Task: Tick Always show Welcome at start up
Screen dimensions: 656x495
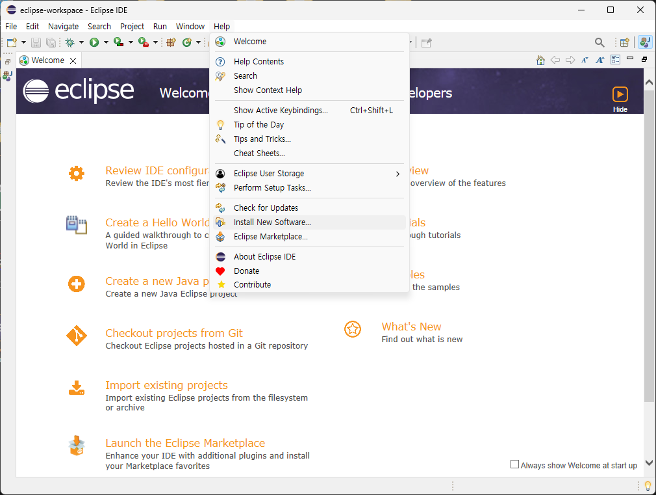Action: click(514, 464)
